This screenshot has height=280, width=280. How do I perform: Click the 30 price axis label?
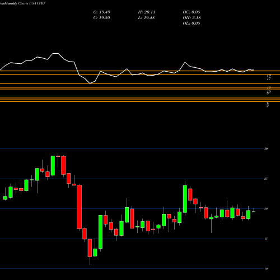click(x=266, y=149)
